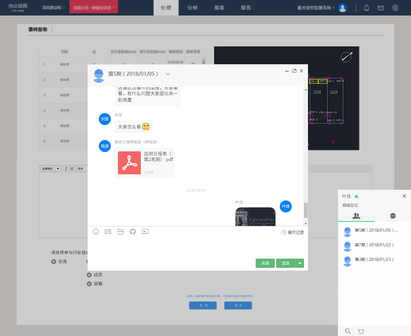Switch to the group contacts tab icon
Viewport: 411px width, 336px height.
pos(357,216)
